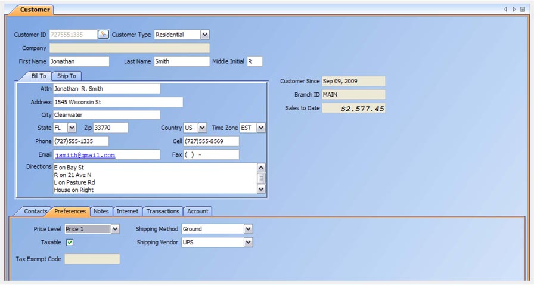The width and height of the screenshot is (534, 285).
Task: Click the jsmith@gmail.com email link
Action: 85,155
